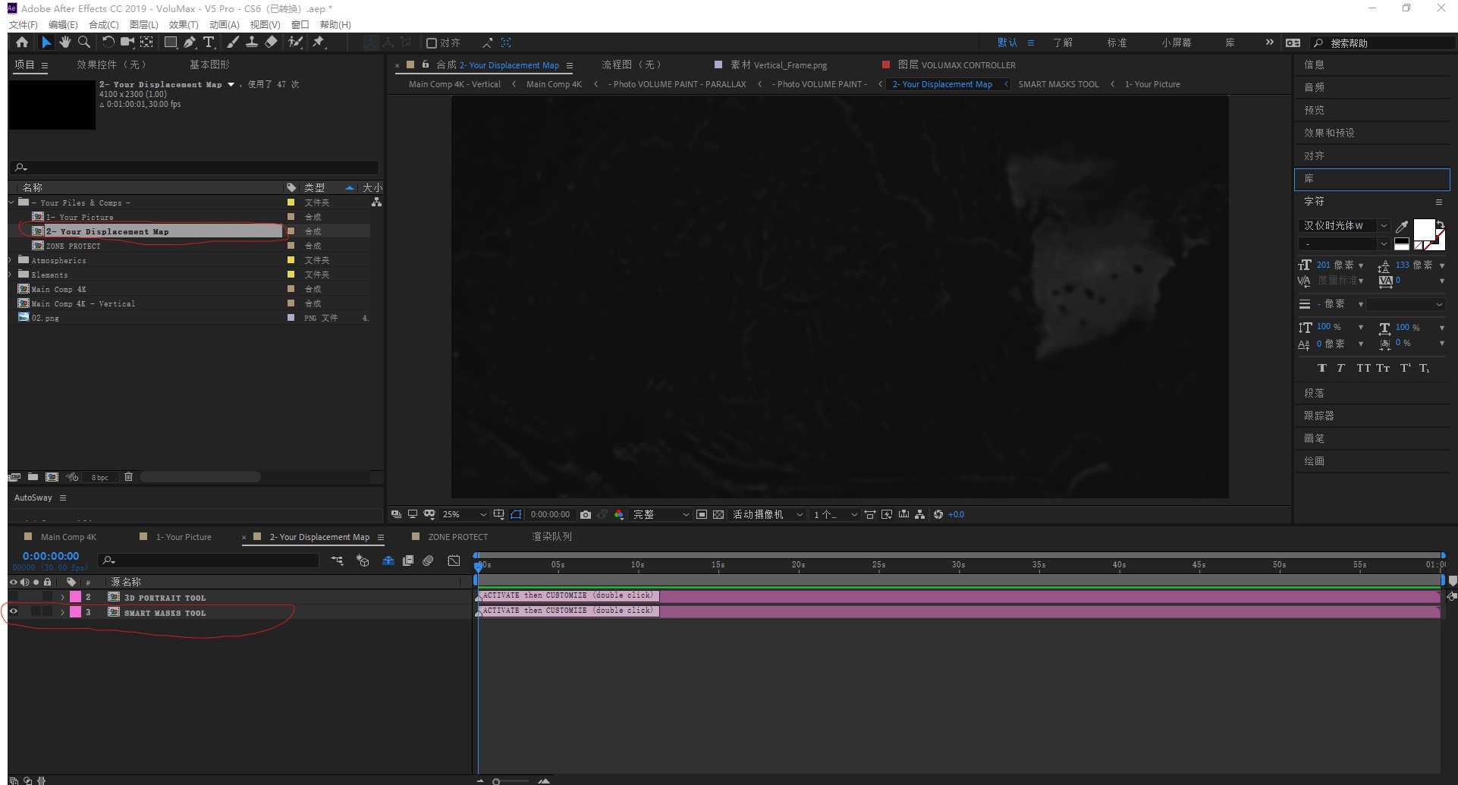Enable the 对齐 snapping checkbox

[432, 43]
